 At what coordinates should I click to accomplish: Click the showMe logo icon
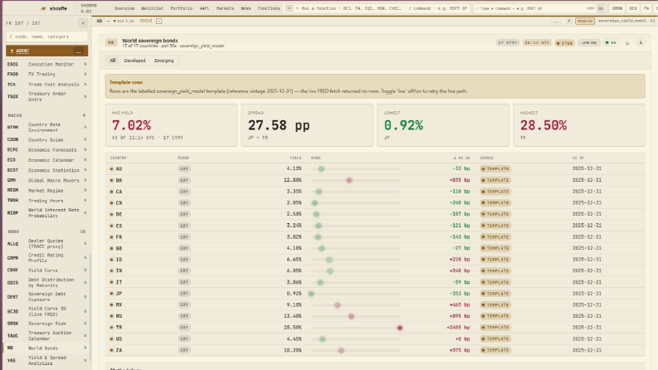[x=43, y=8]
